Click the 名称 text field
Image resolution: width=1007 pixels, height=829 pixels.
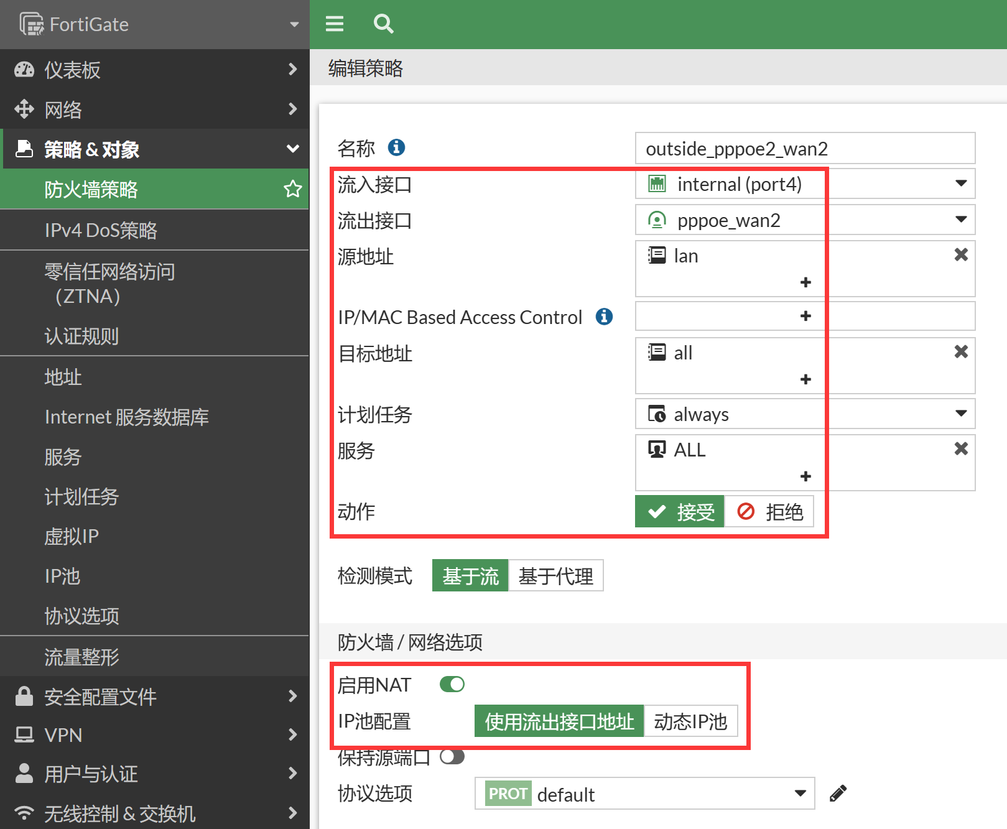805,149
